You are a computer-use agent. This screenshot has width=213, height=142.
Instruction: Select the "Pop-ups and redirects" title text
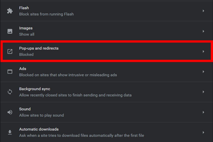tap(39, 48)
